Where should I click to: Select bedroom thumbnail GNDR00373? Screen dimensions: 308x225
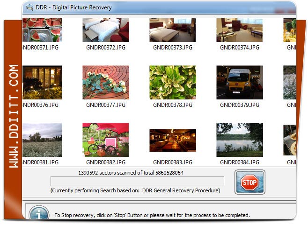[x=172, y=30]
